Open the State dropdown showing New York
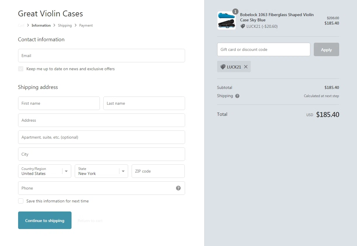This screenshot has width=357, height=246. click(x=102, y=171)
